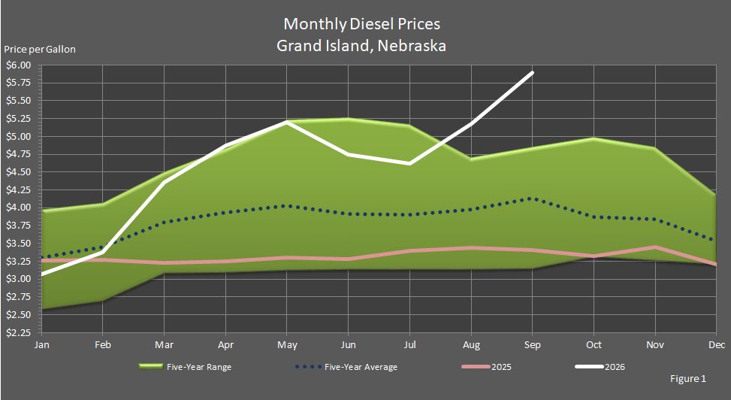Click the Five-Year Average May data point
Screen dimensions: 731x400
click(x=287, y=206)
